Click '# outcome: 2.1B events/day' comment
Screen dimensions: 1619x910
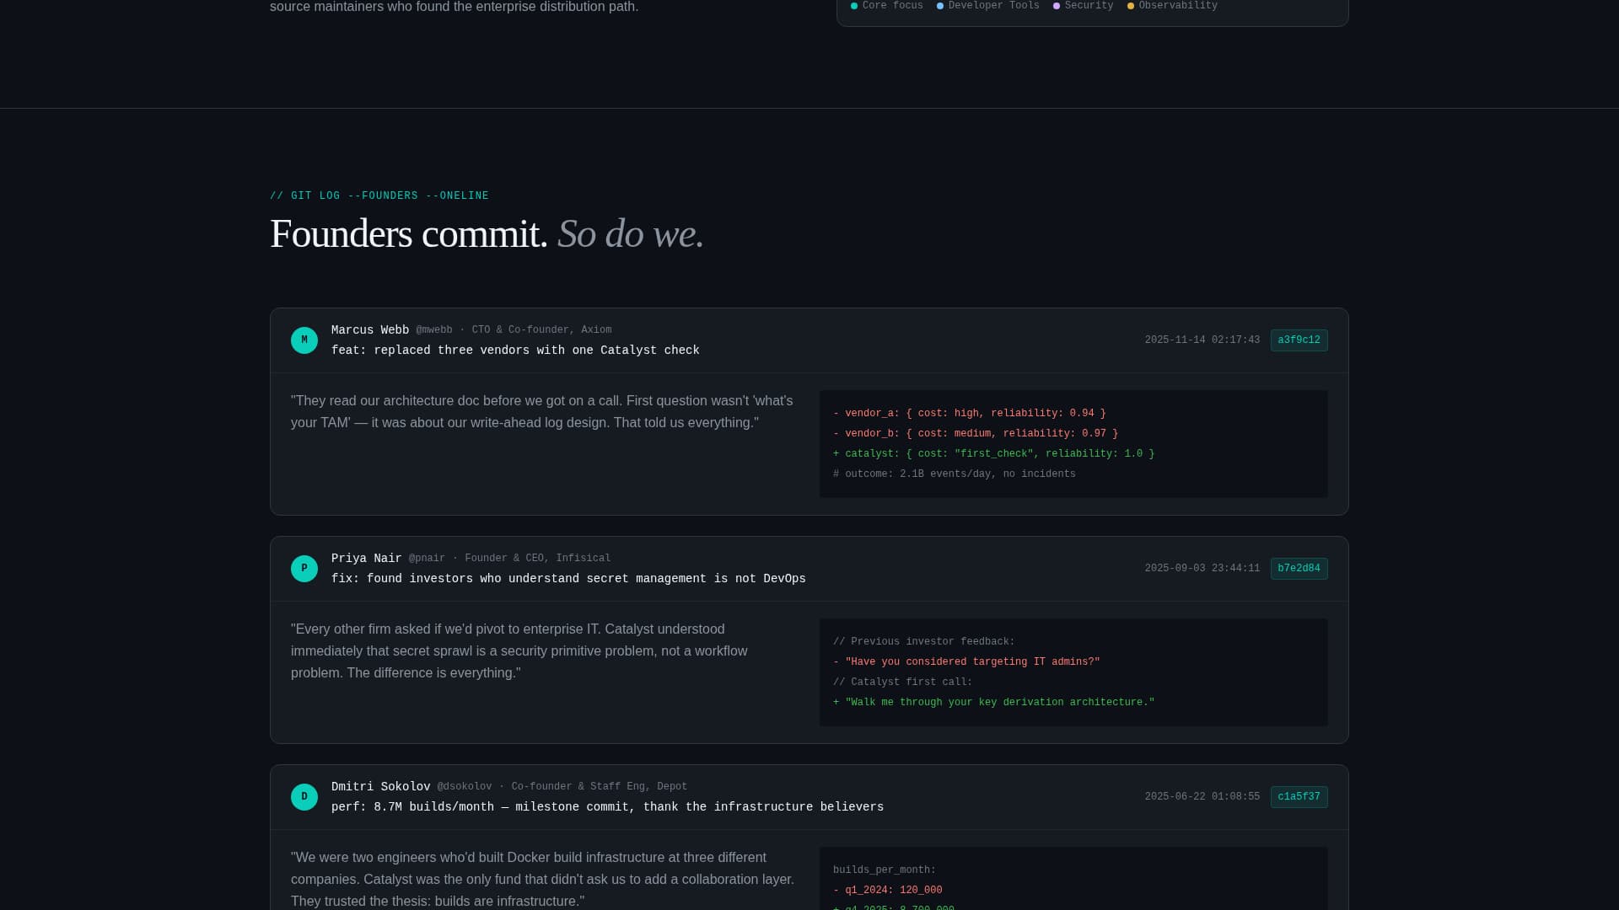(x=955, y=474)
